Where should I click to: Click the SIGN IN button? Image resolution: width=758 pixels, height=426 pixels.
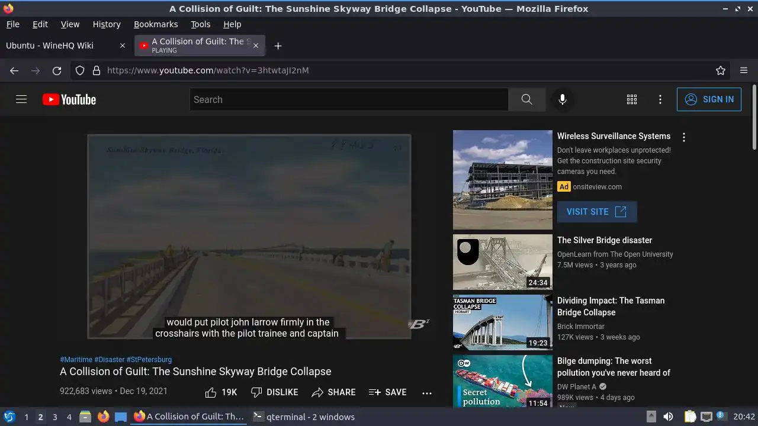coord(709,99)
